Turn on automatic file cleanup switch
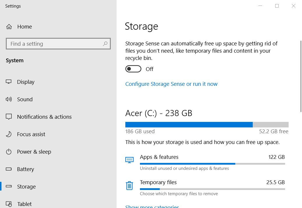Viewport: 302px width, 208px height. coord(133,69)
